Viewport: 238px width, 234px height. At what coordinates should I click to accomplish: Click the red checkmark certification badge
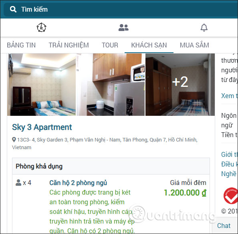click(231, 196)
